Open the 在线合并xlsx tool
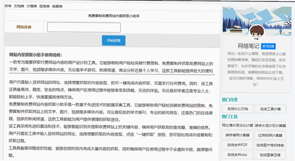The width and height of the screenshot is (295, 161). [x=237, y=155]
